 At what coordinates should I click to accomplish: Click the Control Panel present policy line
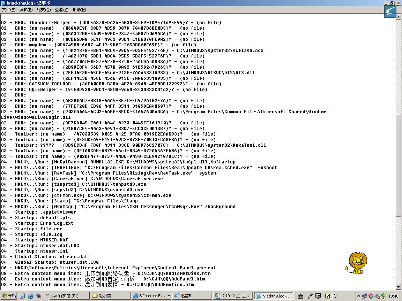coord(109,268)
